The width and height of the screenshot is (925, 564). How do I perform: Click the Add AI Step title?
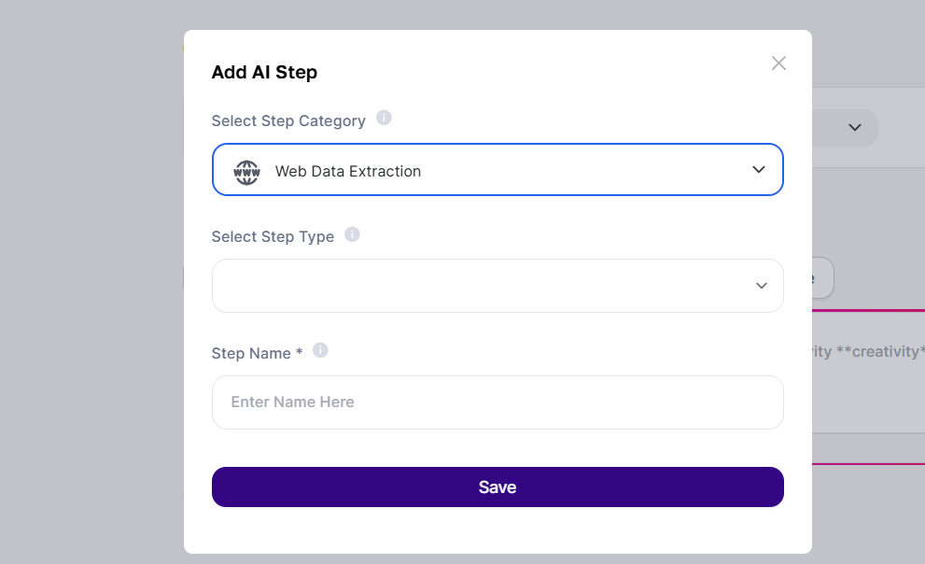264,72
